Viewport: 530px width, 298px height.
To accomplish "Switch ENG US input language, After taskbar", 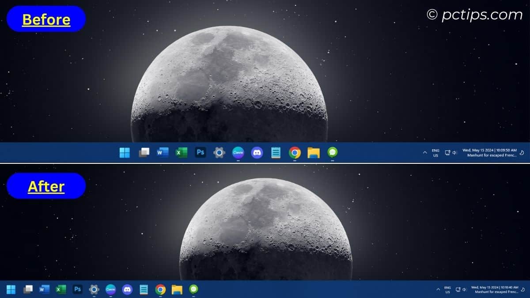I will (x=447, y=290).
